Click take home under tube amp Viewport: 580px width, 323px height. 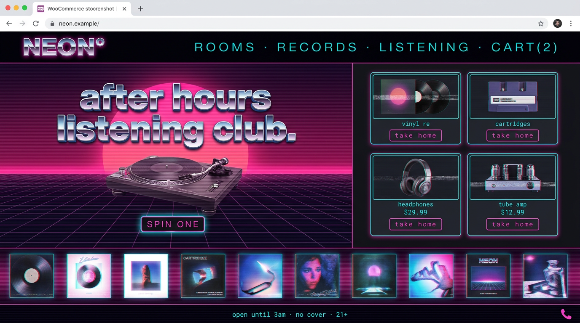pyautogui.click(x=513, y=224)
